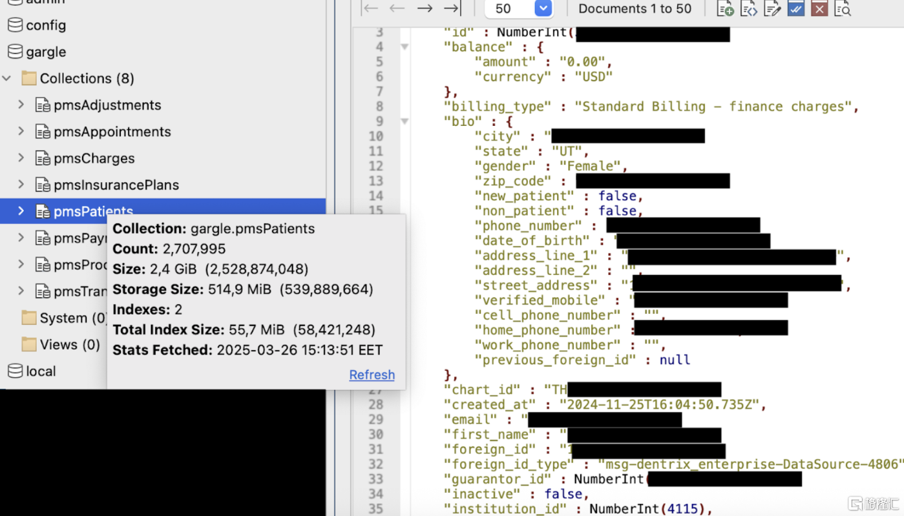904x516 pixels.
Task: Open the page size dropdown showing 50
Action: pos(543,8)
